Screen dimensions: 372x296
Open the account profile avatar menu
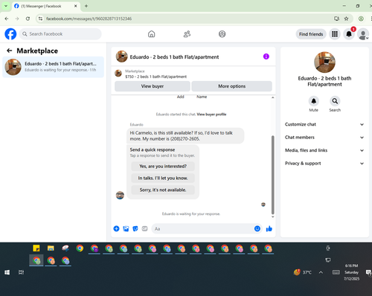(x=363, y=34)
